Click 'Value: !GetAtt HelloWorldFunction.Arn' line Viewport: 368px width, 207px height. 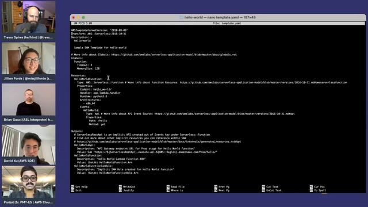[105, 162]
